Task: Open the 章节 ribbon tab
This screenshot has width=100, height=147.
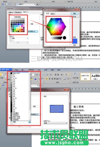Action: coord(59,70)
